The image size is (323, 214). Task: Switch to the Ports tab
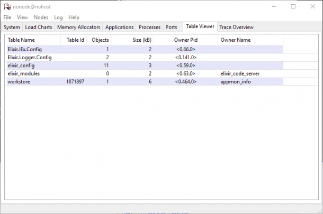coord(172,27)
